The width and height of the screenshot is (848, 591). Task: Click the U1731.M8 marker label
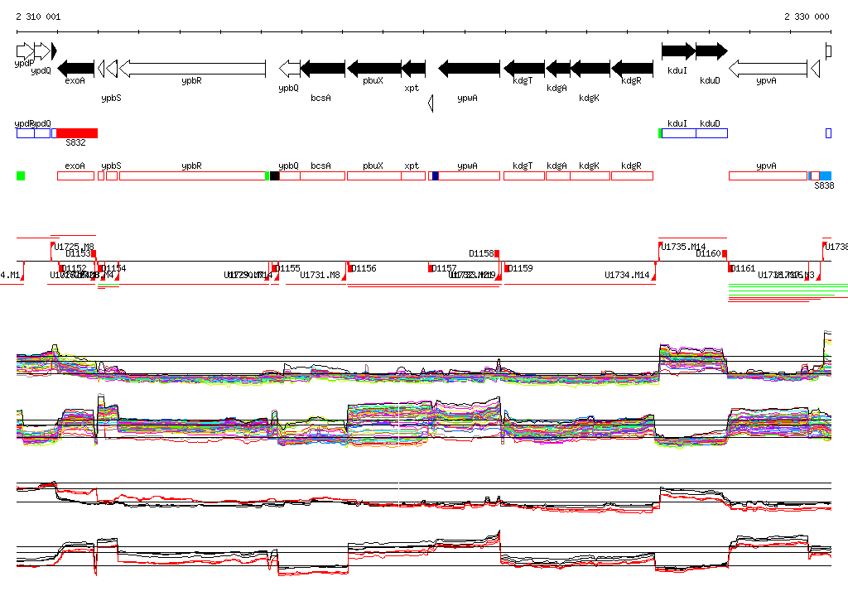point(320,276)
